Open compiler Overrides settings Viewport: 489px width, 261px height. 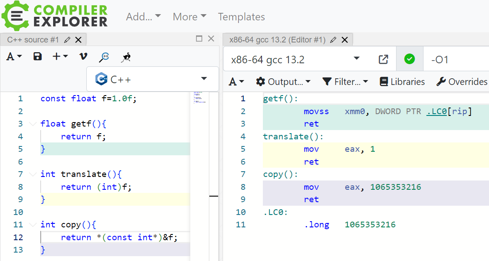pos(462,82)
